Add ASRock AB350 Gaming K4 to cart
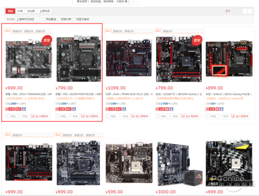Screen dimensions: 259x196 coord(240,116)
